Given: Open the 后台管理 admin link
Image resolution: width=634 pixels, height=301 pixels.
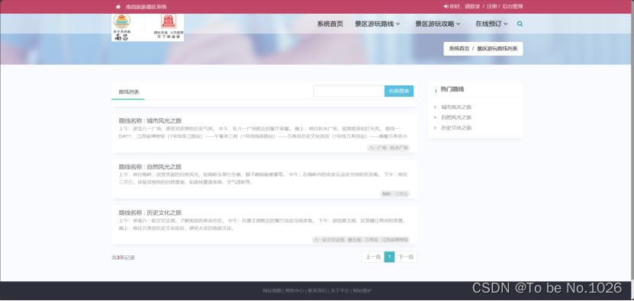Looking at the screenshot, I should point(513,6).
